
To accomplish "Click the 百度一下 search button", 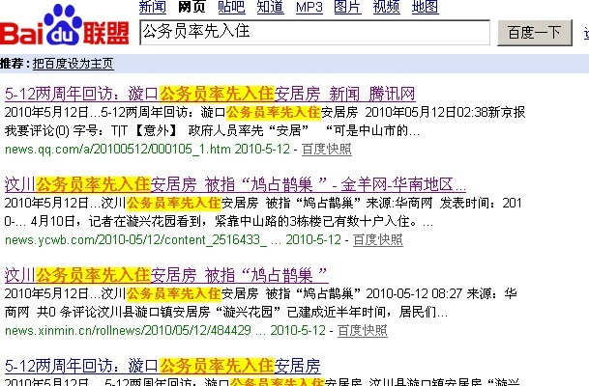I will 535,33.
